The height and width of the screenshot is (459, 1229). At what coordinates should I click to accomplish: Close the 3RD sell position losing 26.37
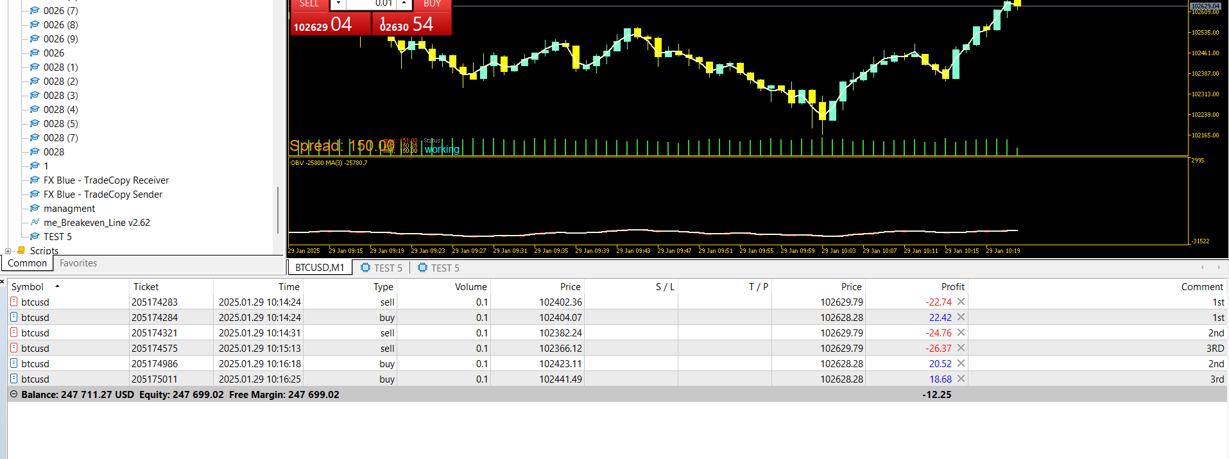tap(961, 348)
